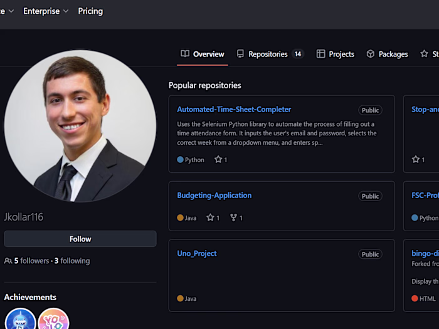Click the Popular repositories heading
This screenshot has width=439, height=329.
pyautogui.click(x=204, y=85)
